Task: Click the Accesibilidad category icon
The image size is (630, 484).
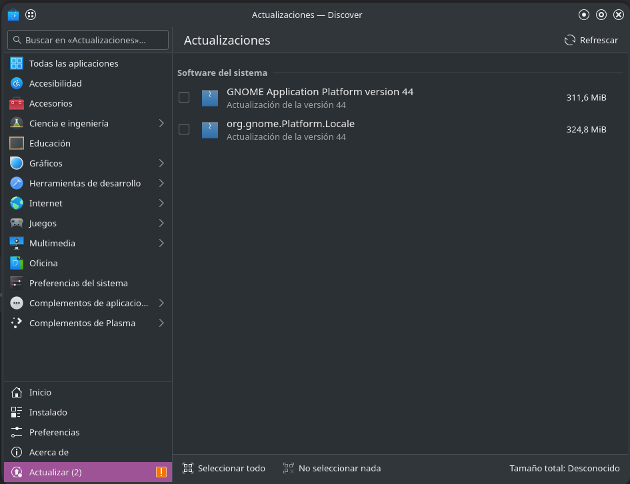Action: [17, 83]
